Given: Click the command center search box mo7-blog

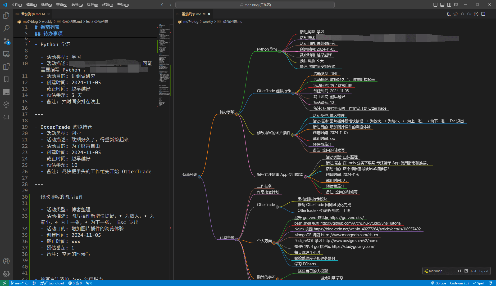Looking at the screenshot, I should click(x=255, y=5).
